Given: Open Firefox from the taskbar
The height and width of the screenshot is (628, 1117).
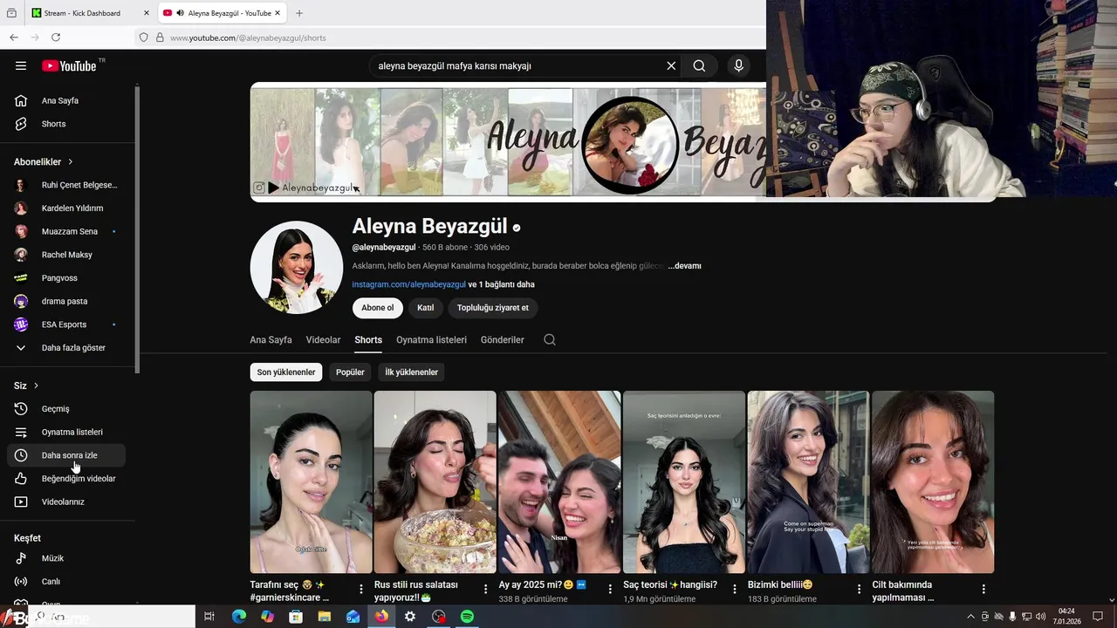Looking at the screenshot, I should coord(381,617).
